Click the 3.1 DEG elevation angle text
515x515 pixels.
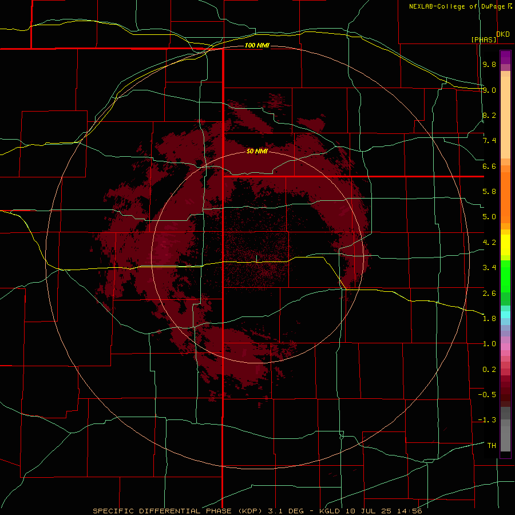pyautogui.click(x=286, y=511)
